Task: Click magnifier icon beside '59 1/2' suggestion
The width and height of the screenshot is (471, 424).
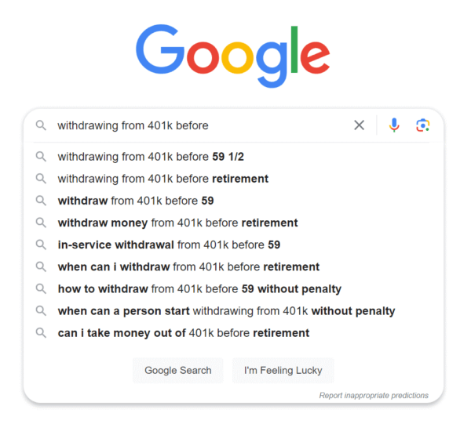Action: [x=41, y=156]
